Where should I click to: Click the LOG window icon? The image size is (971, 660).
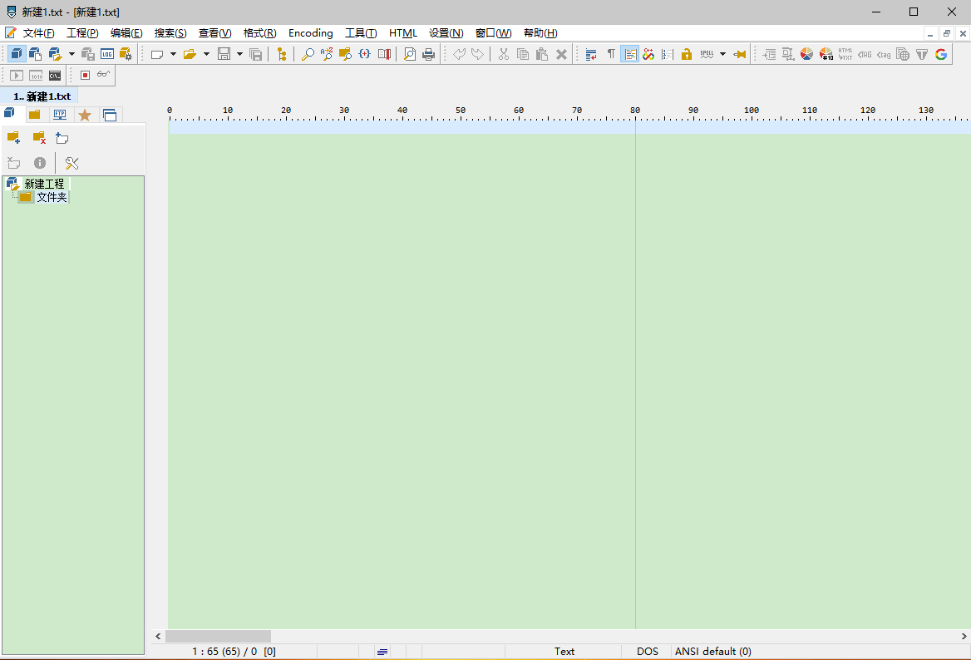tap(107, 55)
